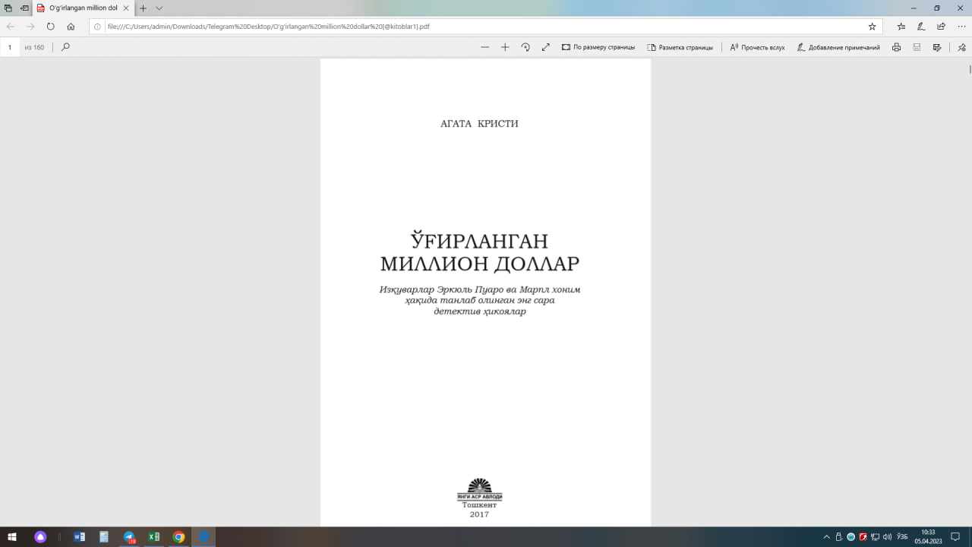
Task: Rotate the PDF page
Action: click(x=525, y=47)
